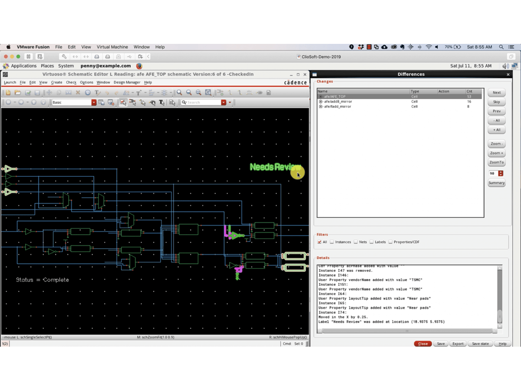Open the Basic workspace dropdown
This screenshot has width=521, height=391.
click(x=93, y=103)
